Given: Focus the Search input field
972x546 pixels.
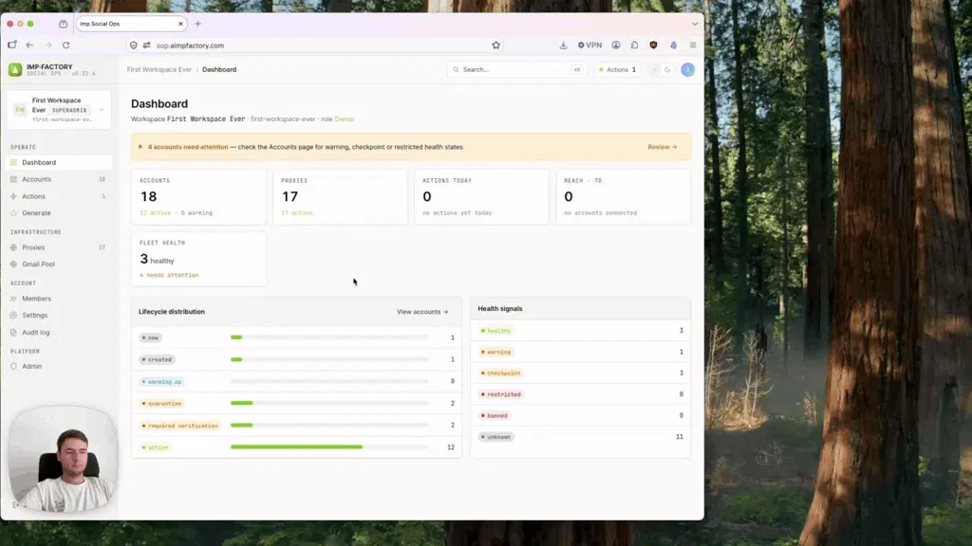Looking at the screenshot, I should (x=515, y=69).
